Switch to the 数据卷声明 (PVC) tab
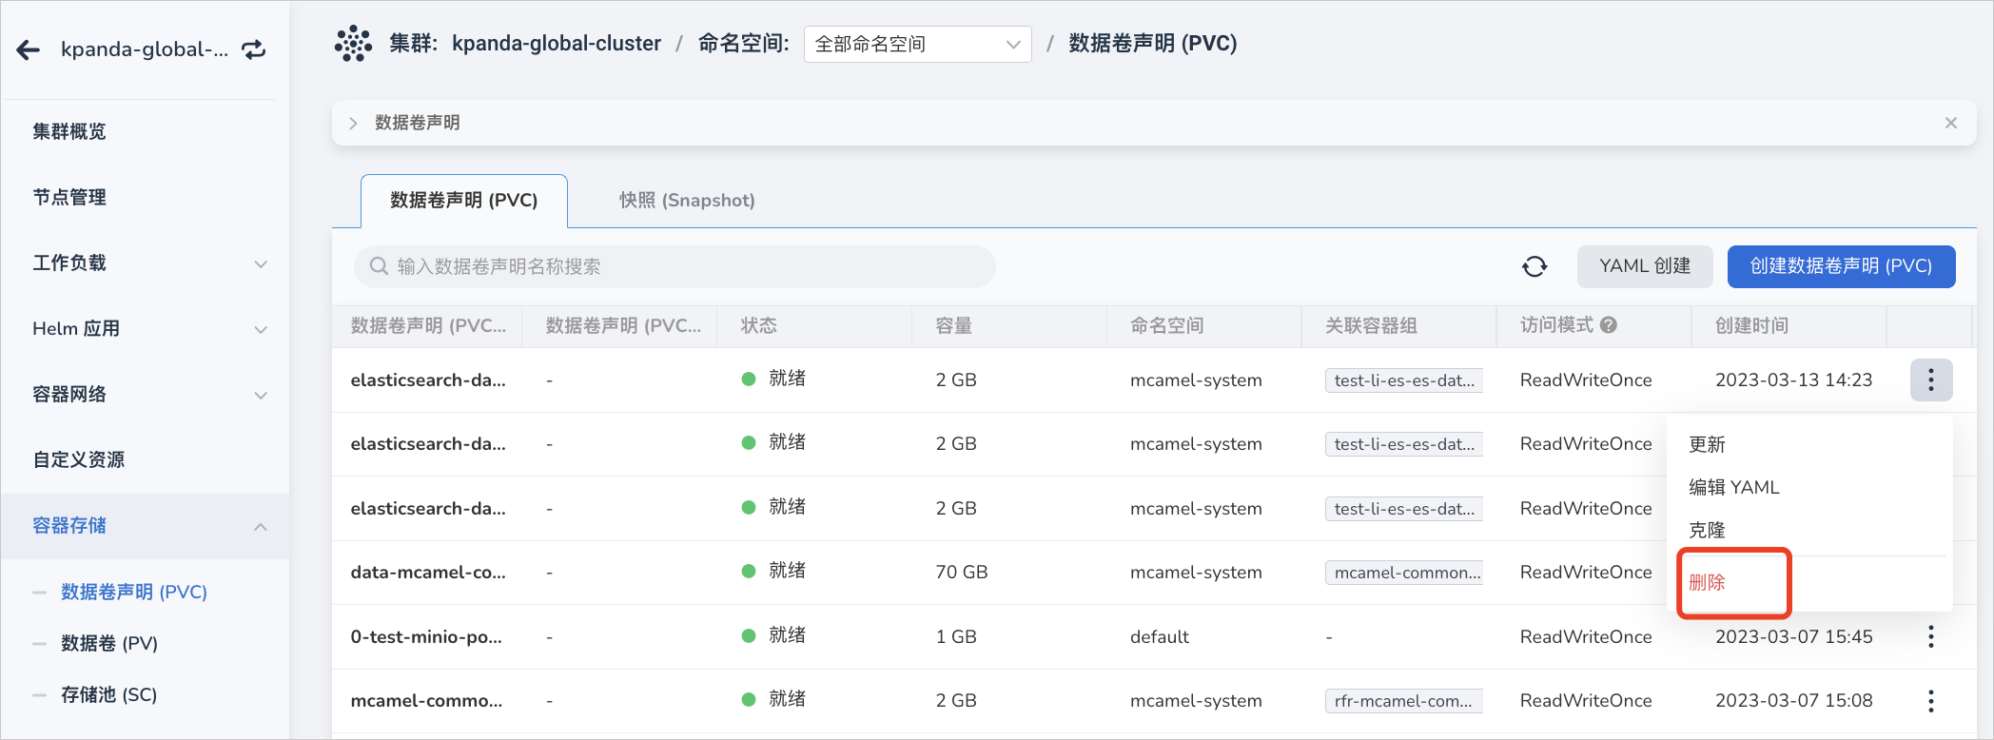Screen dimensions: 1994x740 (x=464, y=201)
